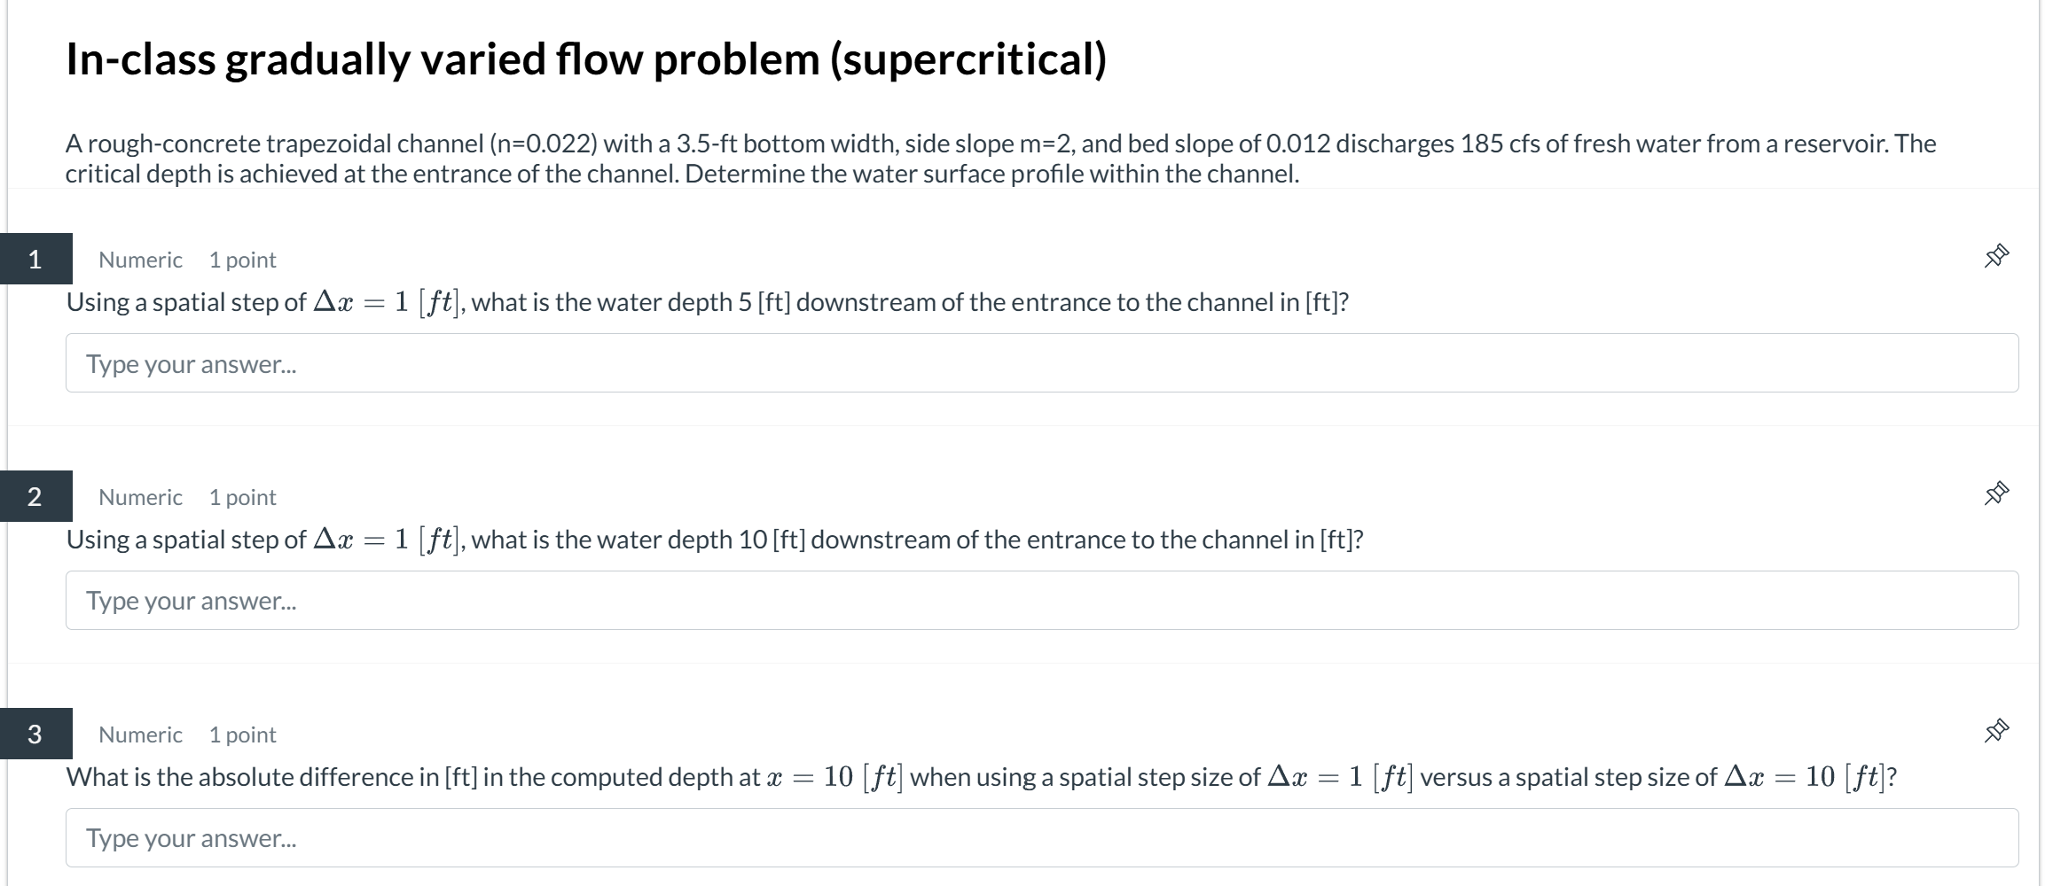Select the question 3 number badge
Screen dimensions: 2045x886
tap(35, 734)
